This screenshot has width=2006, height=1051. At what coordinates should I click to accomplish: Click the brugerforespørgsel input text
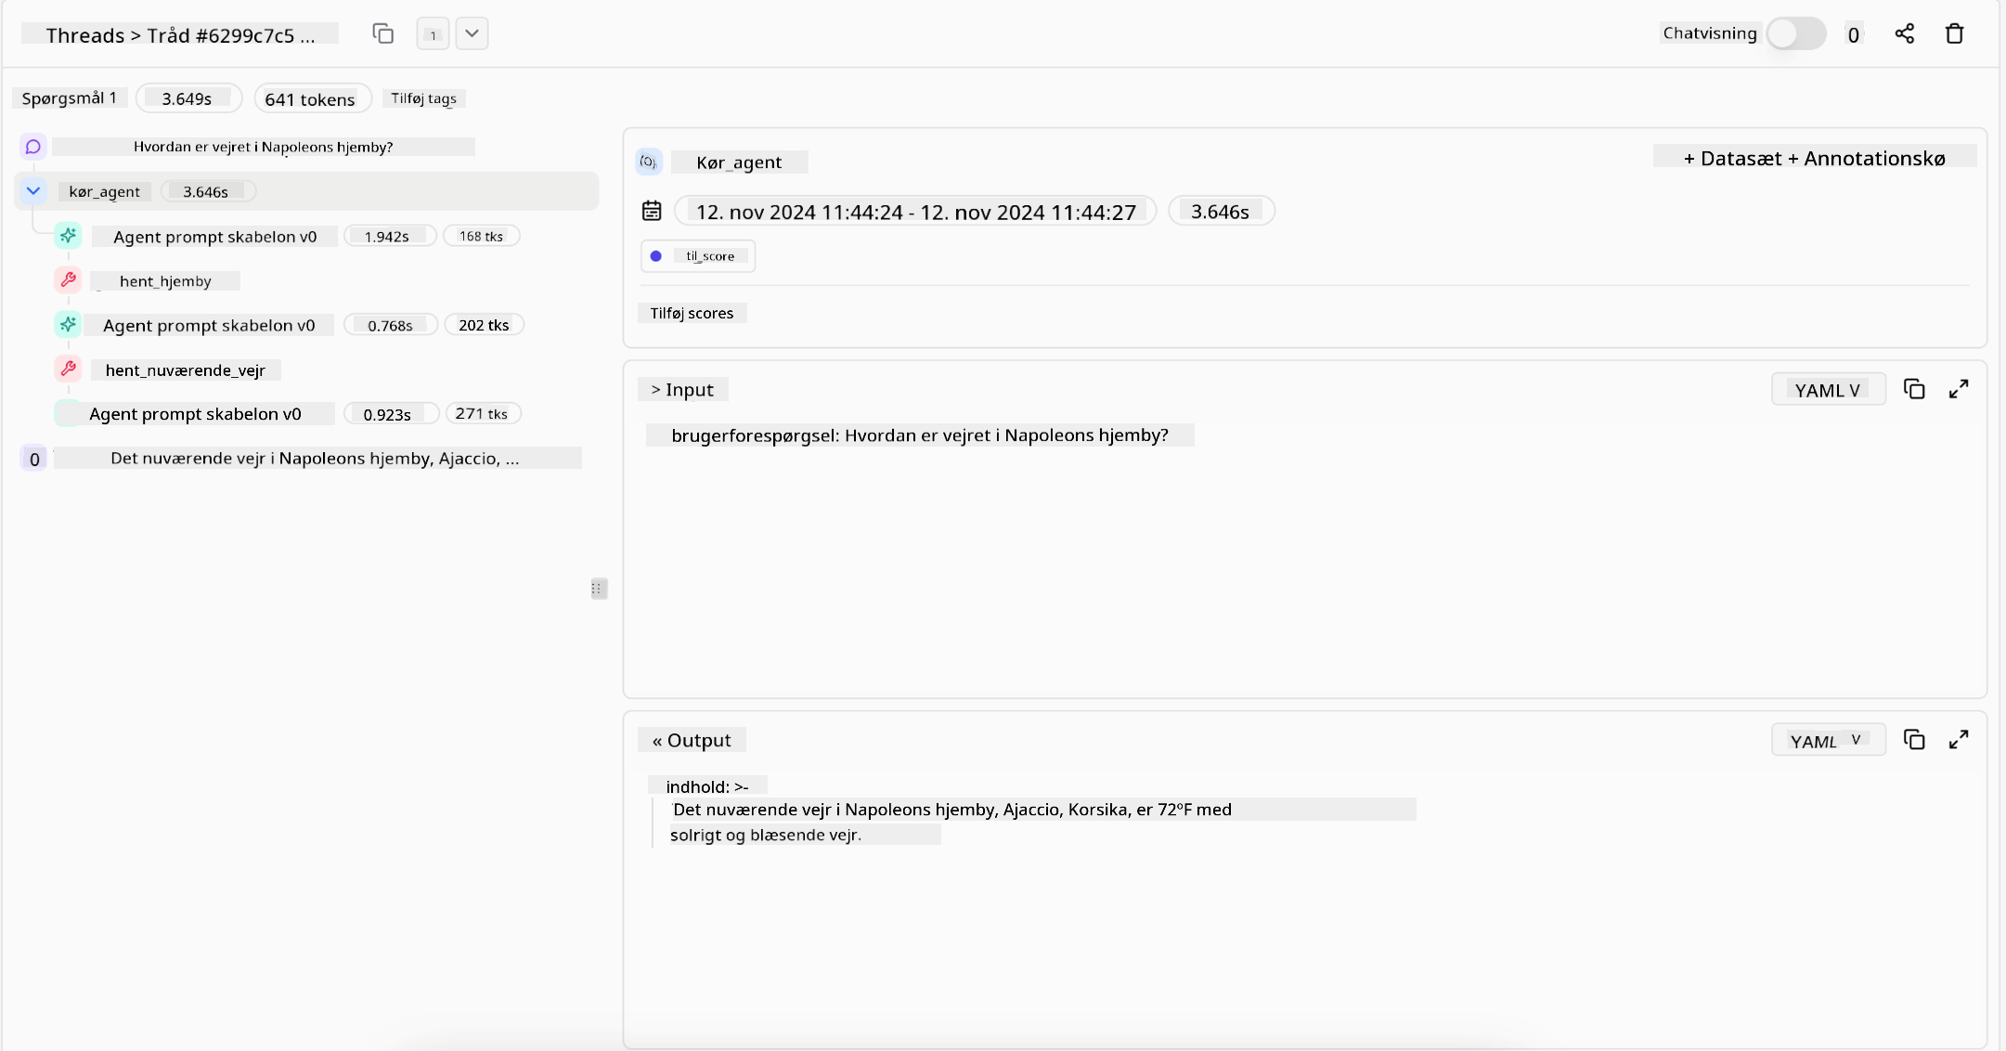tap(920, 435)
